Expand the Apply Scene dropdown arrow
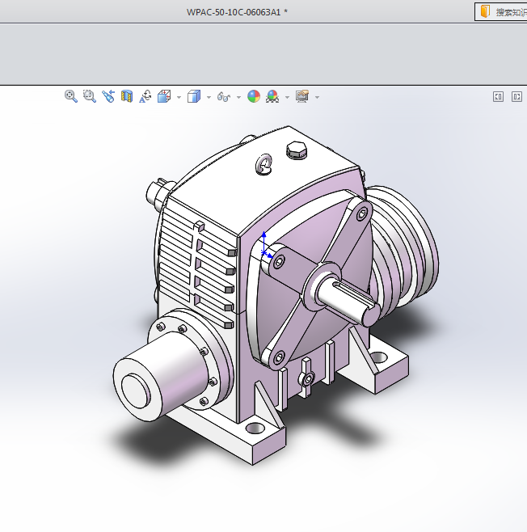The height and width of the screenshot is (532, 527). pos(287,97)
